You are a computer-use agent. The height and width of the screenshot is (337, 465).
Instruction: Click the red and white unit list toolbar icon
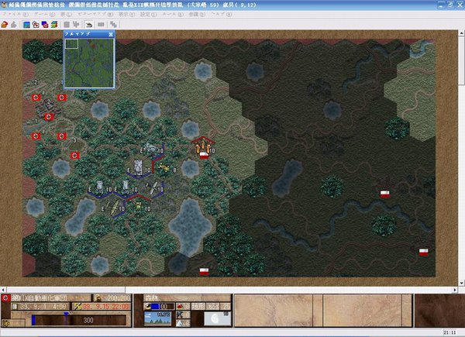click(x=36, y=24)
